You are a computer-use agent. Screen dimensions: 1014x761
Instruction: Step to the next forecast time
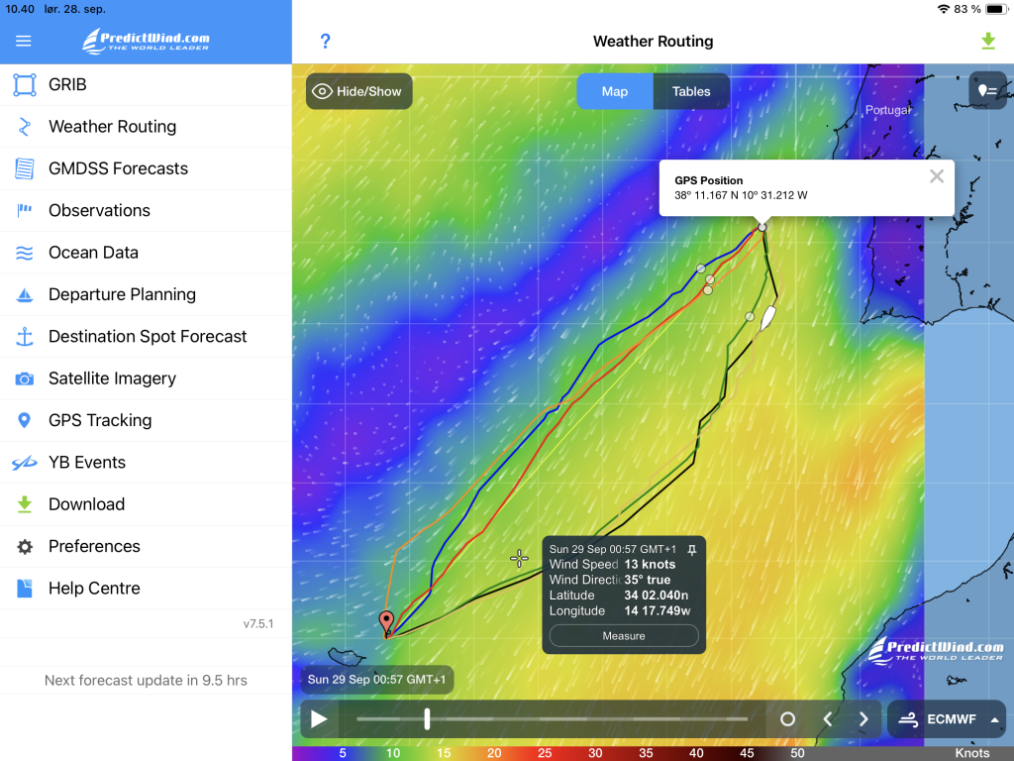coord(863,719)
